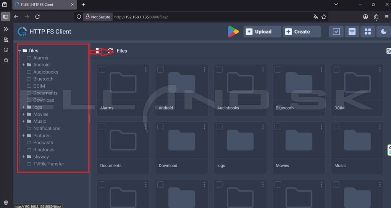Open the sort/filter list icon
The width and height of the screenshot is (391, 208).
tap(352, 32)
